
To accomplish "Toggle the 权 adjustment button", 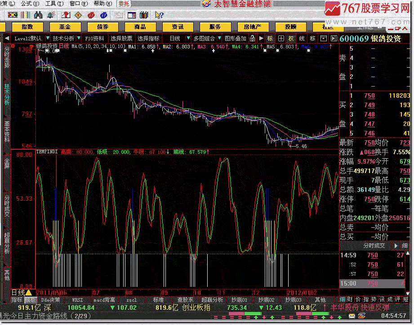I will pos(291,39).
